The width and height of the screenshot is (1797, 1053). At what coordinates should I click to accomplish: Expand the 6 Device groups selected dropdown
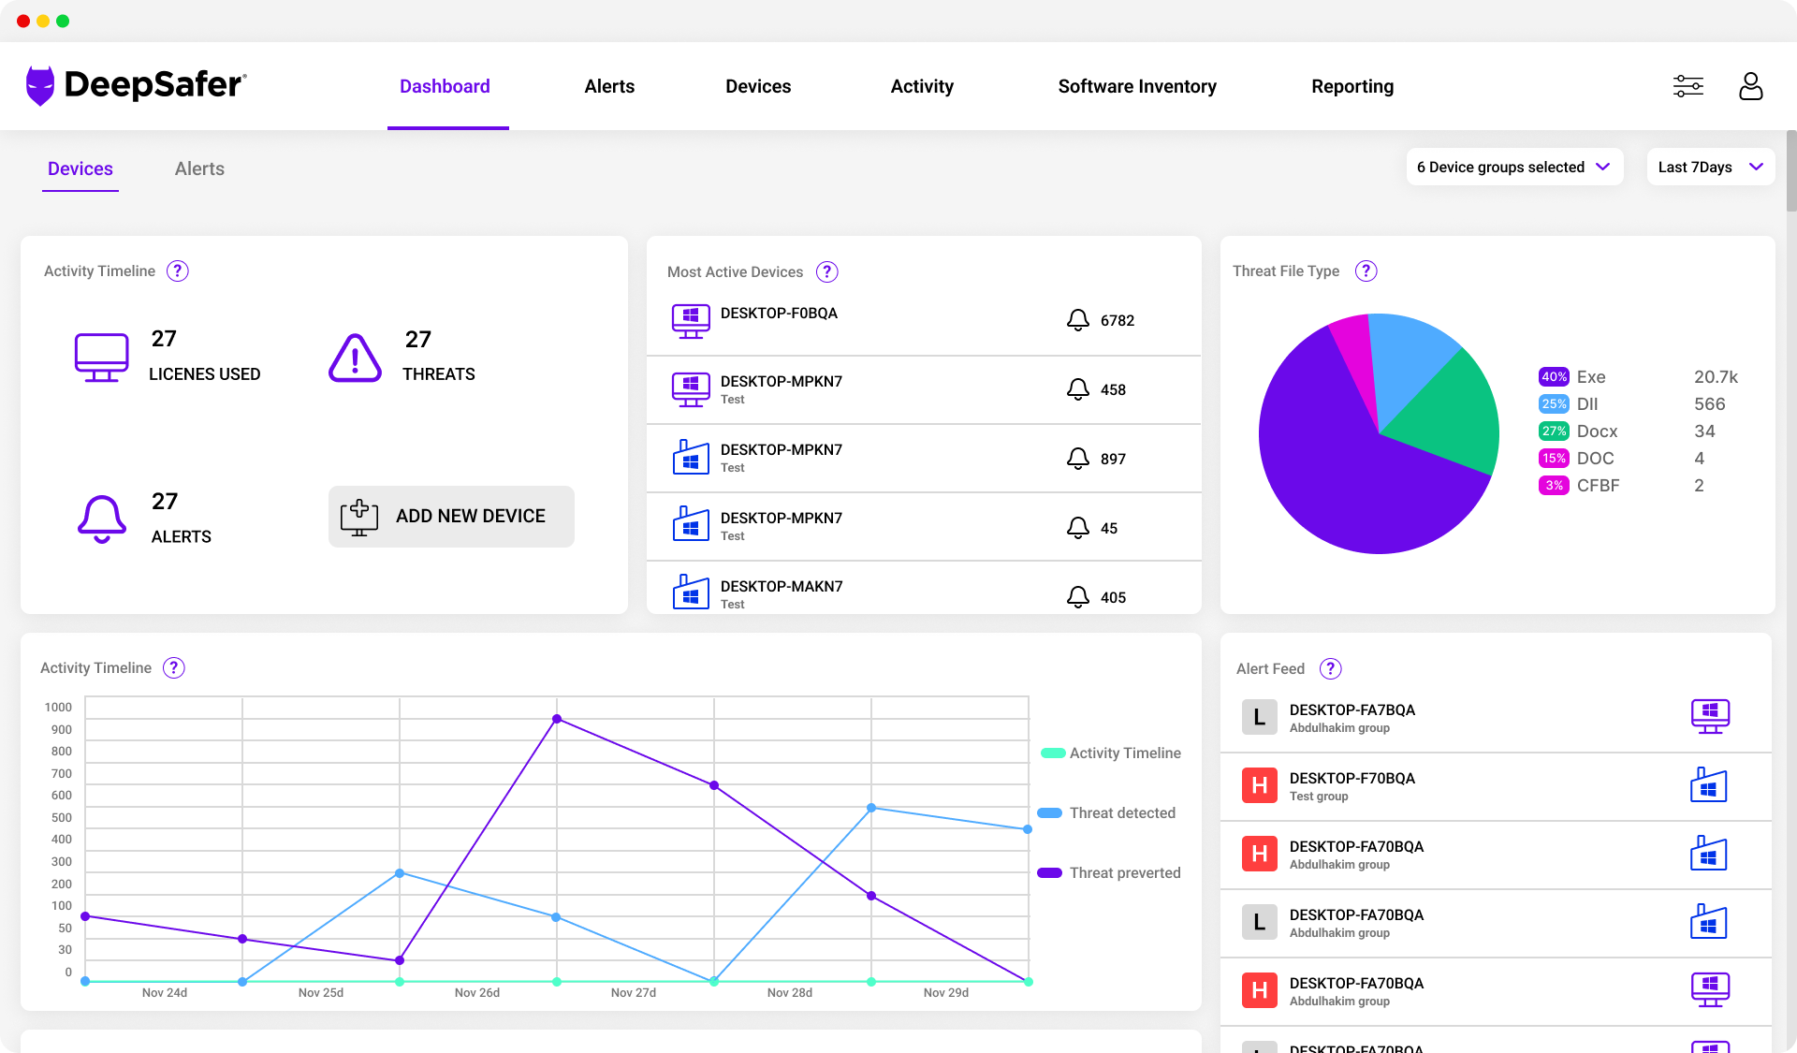point(1513,167)
